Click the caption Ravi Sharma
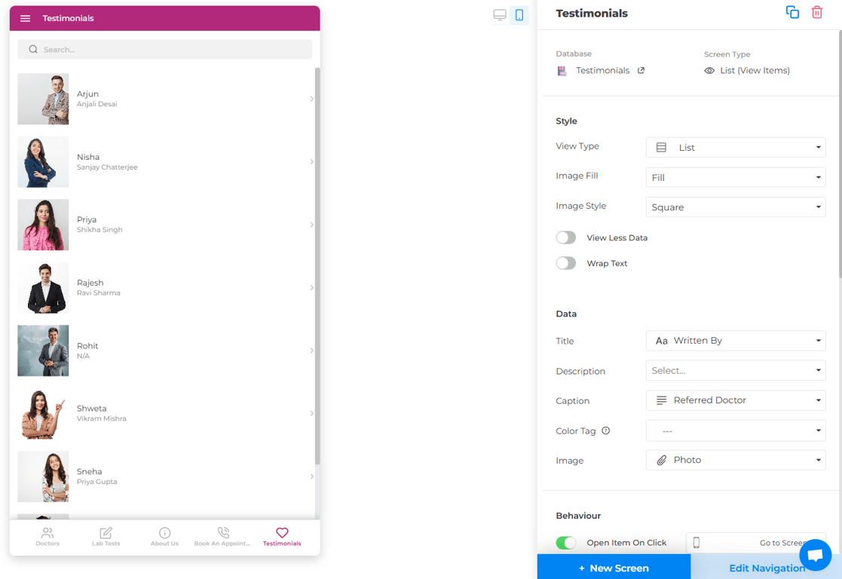 [98, 293]
